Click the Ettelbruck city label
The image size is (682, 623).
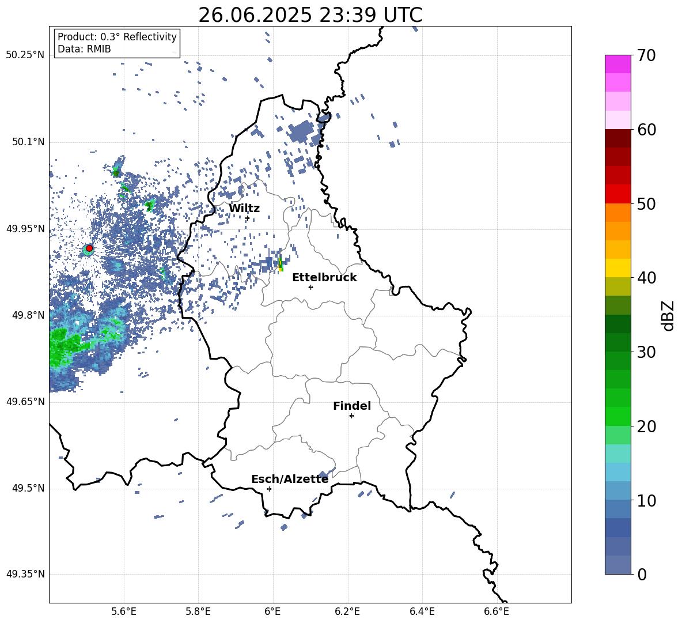324,278
